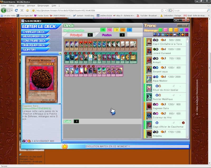The height and width of the screenshot is (168, 211).
Task: Click the green pencil icon in Tronc
Action: coord(179,35)
